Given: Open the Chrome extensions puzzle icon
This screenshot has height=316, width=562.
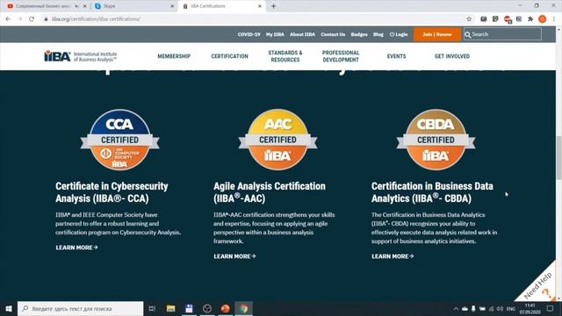Looking at the screenshot, I should pyautogui.click(x=530, y=19).
